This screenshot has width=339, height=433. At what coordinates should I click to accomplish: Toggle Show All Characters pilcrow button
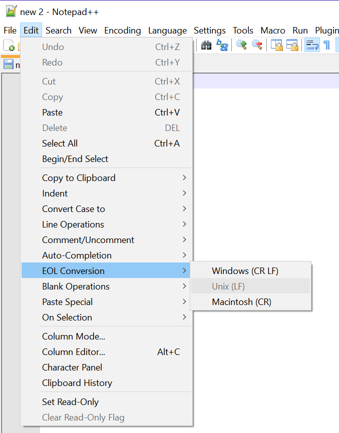click(x=326, y=45)
